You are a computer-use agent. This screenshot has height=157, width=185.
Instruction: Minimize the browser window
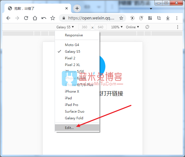tap(159, 3)
